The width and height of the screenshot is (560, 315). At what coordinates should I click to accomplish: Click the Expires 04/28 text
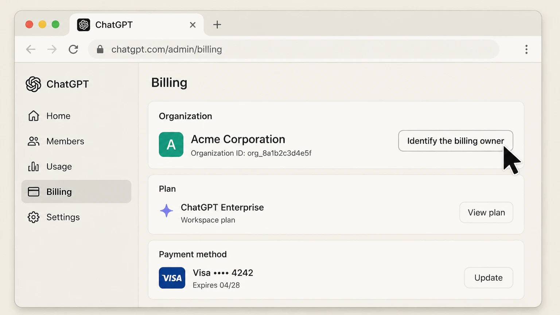pyautogui.click(x=216, y=285)
